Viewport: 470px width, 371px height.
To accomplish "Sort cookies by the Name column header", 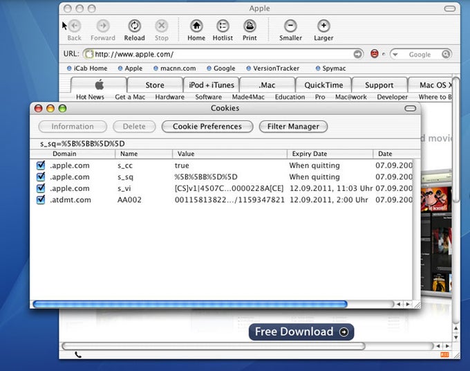I will point(144,154).
